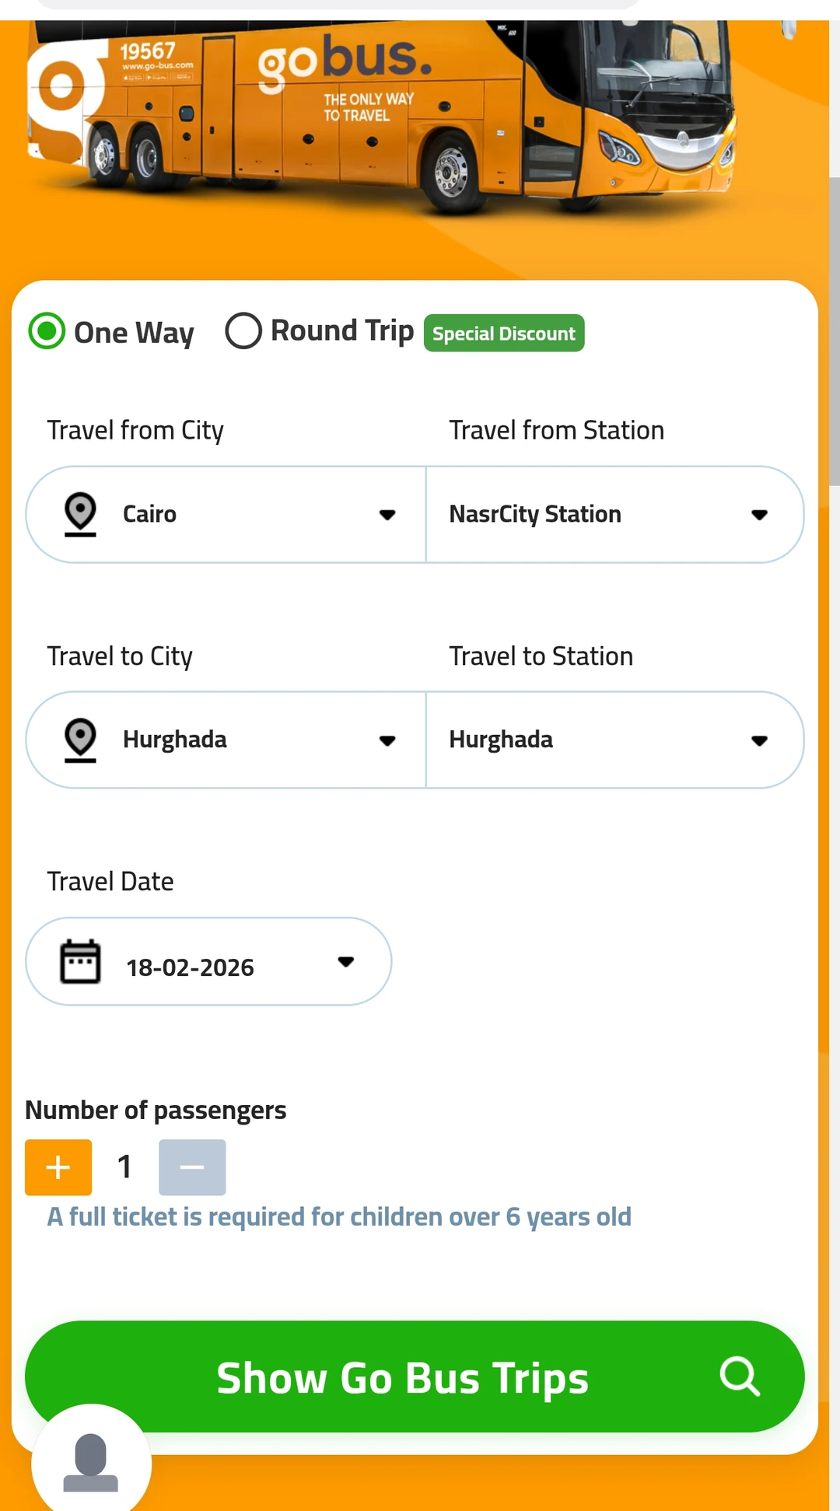Tap the Special Discount badge
The image size is (840, 1511).
pyautogui.click(x=504, y=334)
